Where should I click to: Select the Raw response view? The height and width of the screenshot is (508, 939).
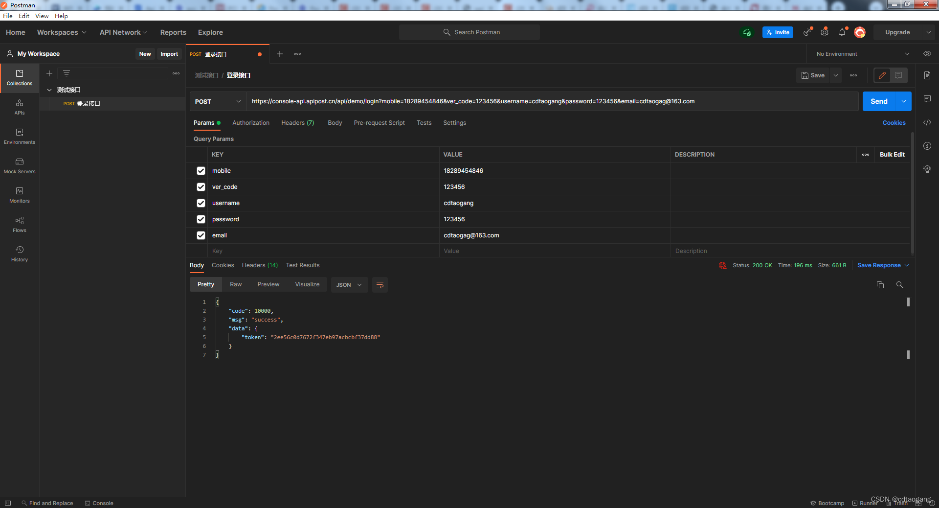(x=236, y=284)
